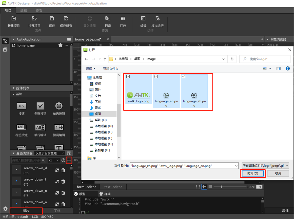Uncheck language_en.png checkbox
294x219 pixels.
tap(156, 76)
